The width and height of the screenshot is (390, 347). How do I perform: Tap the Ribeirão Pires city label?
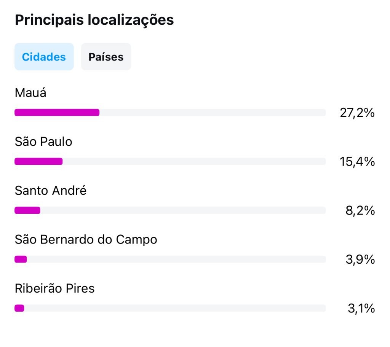pyautogui.click(x=54, y=288)
